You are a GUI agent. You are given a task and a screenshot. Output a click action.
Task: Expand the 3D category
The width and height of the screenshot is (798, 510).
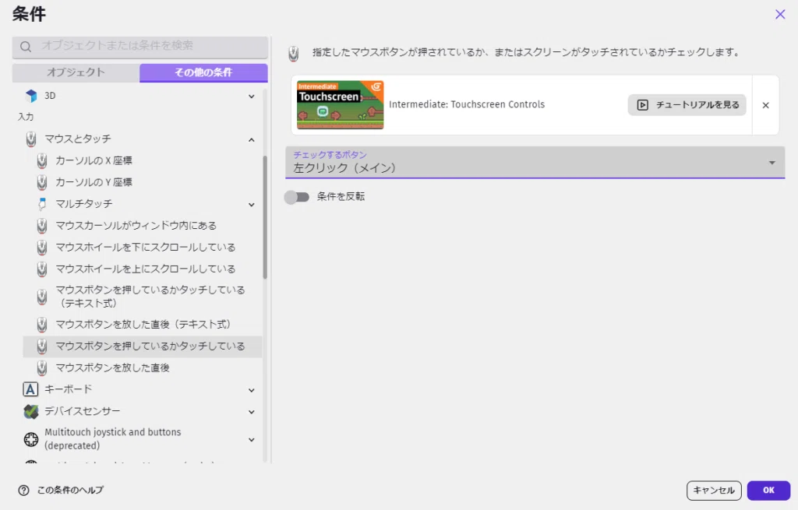tap(252, 96)
